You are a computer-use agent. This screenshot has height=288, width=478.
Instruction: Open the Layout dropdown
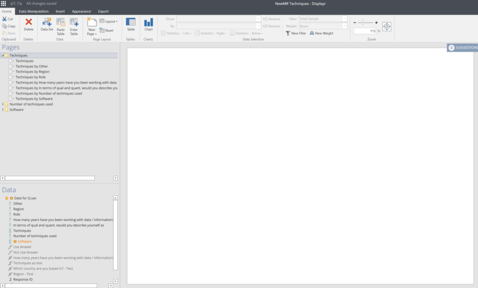pyautogui.click(x=109, y=21)
